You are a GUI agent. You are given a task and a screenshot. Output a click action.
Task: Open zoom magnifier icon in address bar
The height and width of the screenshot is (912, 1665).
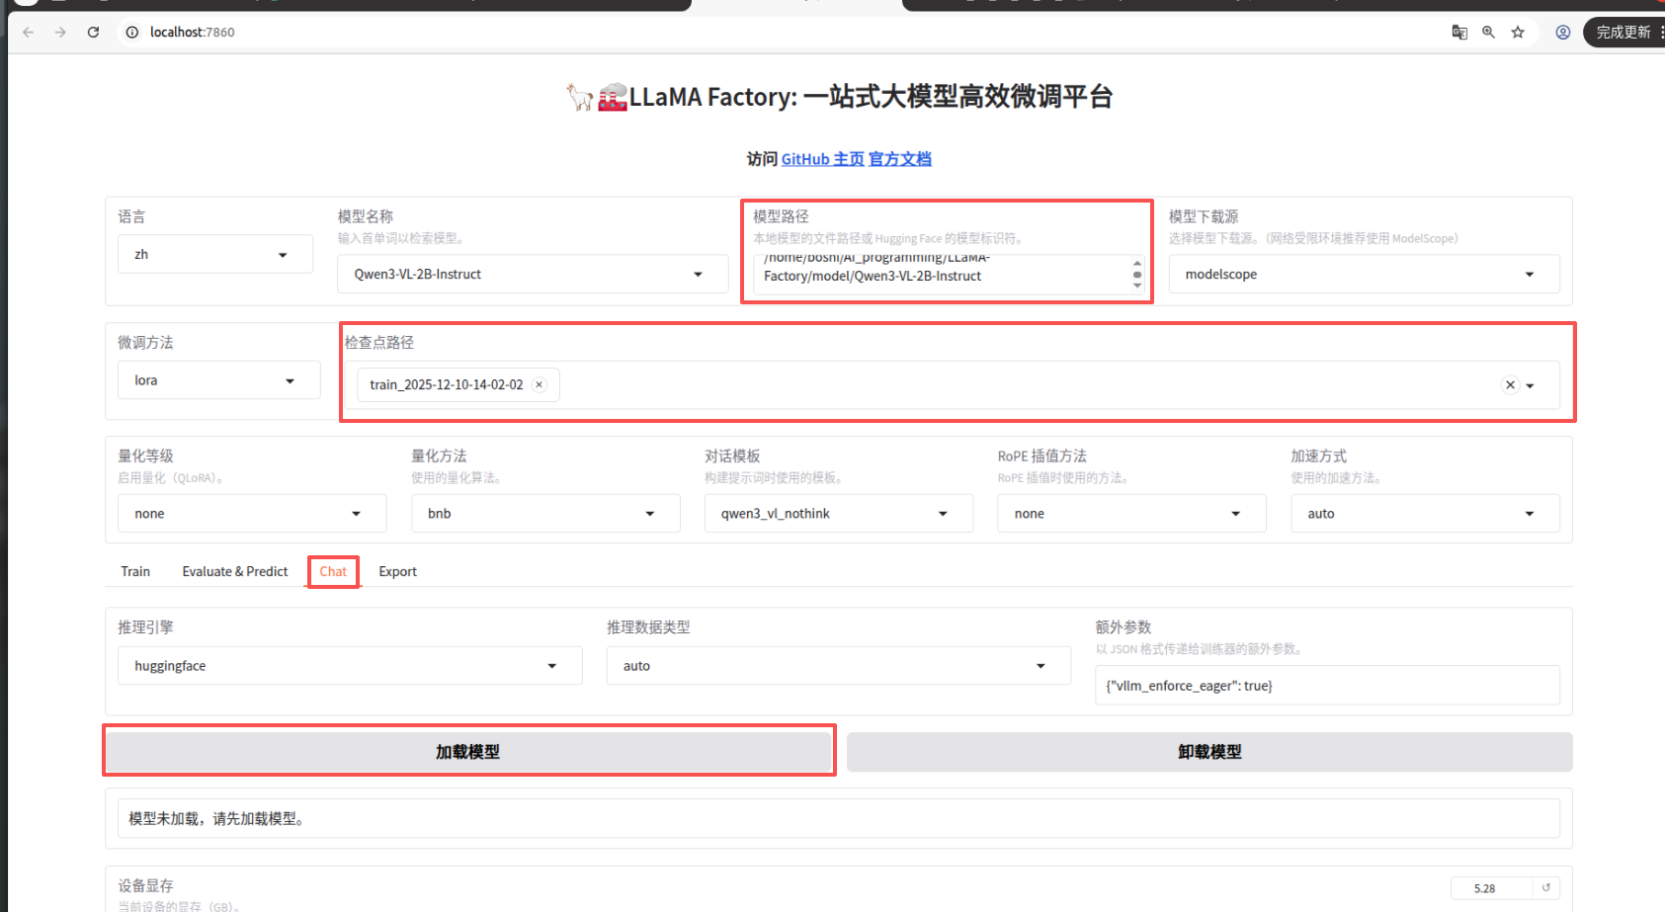[1488, 32]
